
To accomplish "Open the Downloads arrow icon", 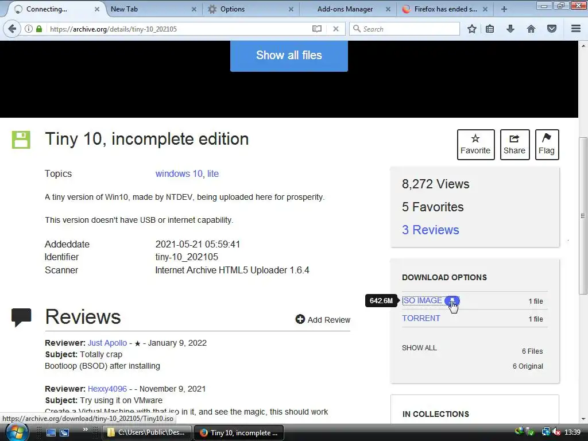I will coord(510,29).
